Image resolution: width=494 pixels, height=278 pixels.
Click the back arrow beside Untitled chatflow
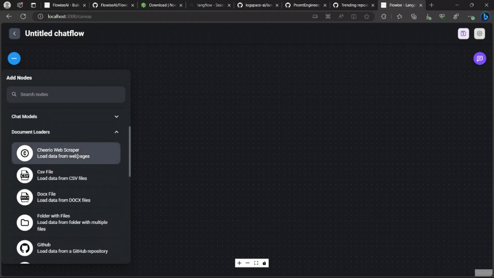(x=14, y=33)
